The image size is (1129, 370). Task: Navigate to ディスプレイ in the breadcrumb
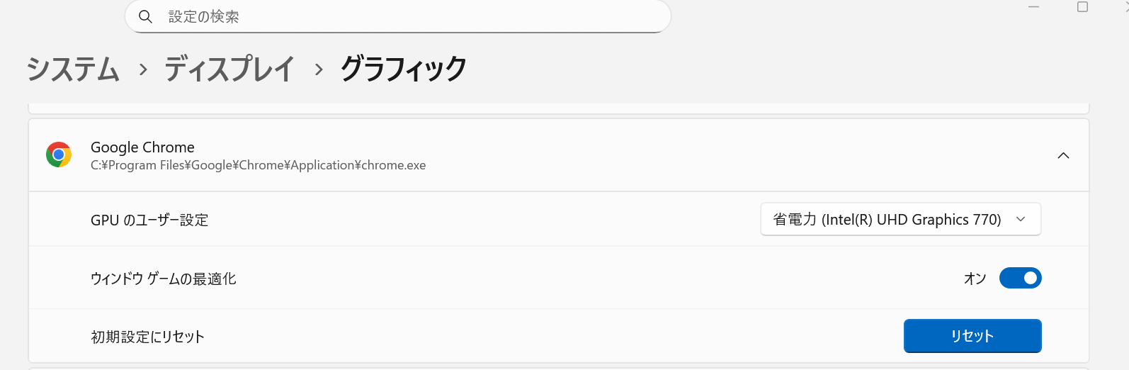coord(229,69)
